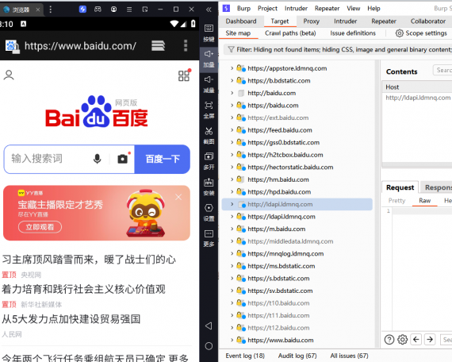The image size is (452, 362).
Task: Tap the Baidu user profile icon
Action: (x=9, y=75)
